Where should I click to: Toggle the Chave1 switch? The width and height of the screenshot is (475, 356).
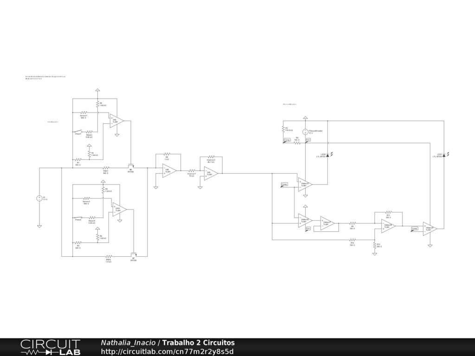pyautogui.click(x=78, y=132)
